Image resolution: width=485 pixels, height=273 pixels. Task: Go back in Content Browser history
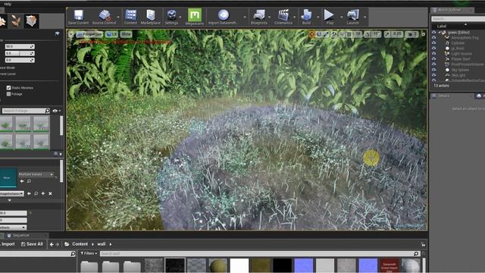[52, 244]
